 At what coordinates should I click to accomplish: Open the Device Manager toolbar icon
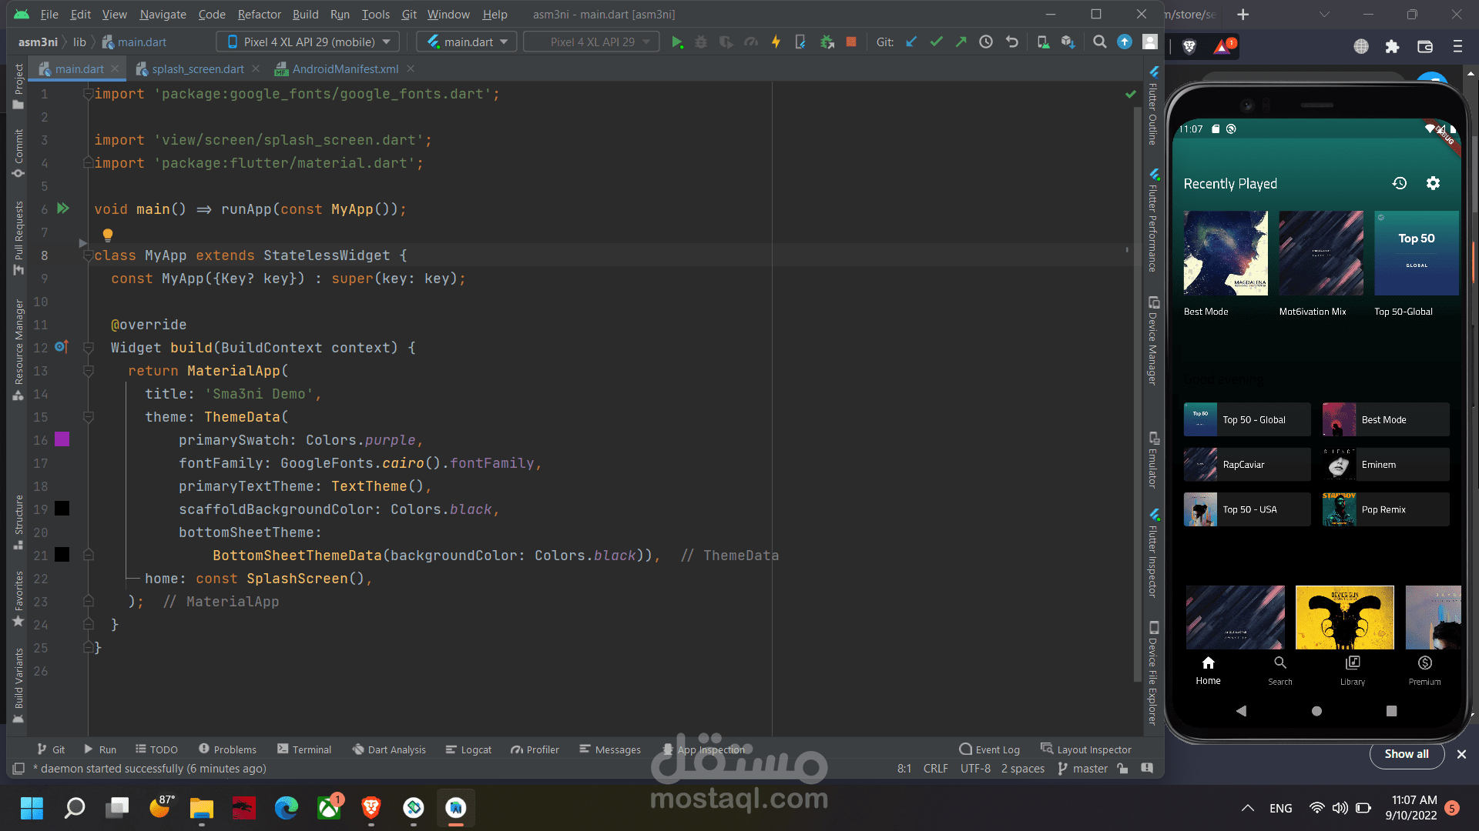point(1042,42)
